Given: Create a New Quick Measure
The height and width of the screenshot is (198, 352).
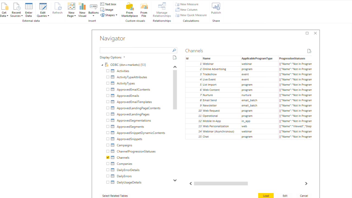Looking at the screenshot, I should pyautogui.click(x=191, y=15).
